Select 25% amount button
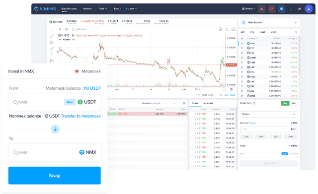The height and width of the screenshot is (194, 318). tap(246, 137)
